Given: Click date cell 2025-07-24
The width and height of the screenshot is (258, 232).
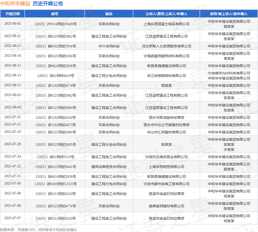Looking at the screenshot, I should [13, 156].
